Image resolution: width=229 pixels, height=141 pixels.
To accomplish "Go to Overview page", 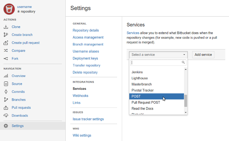I will (x=19, y=76).
